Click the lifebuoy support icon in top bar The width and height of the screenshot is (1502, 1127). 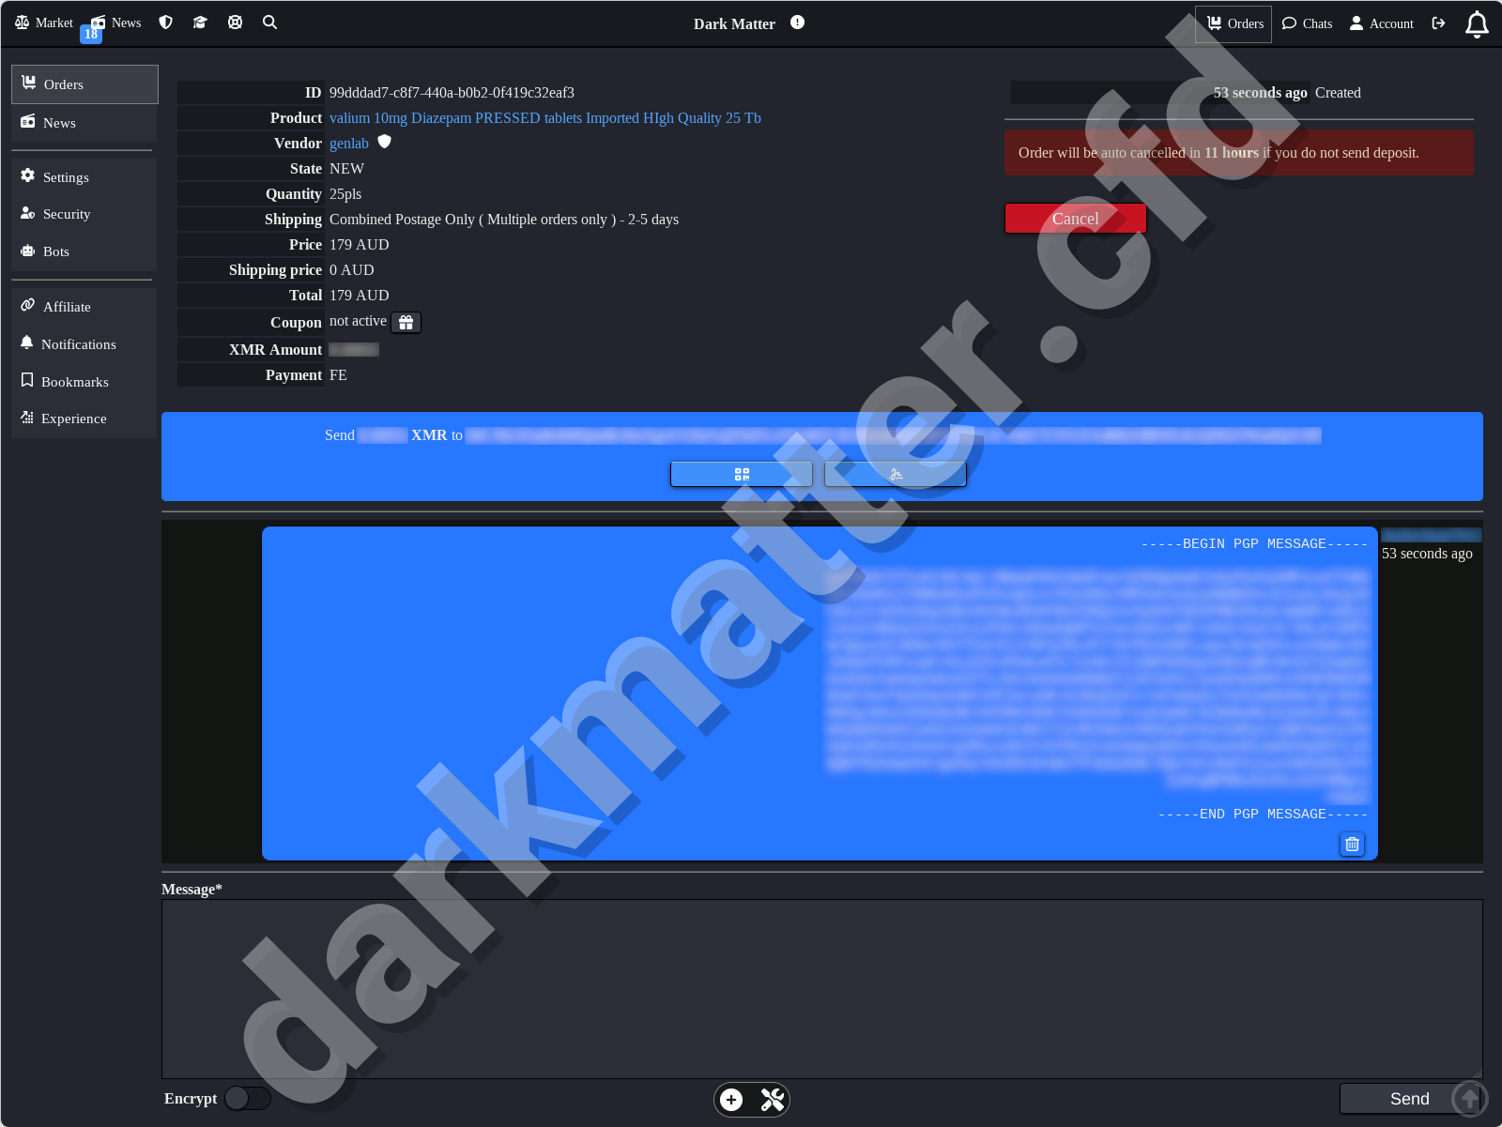click(x=235, y=23)
